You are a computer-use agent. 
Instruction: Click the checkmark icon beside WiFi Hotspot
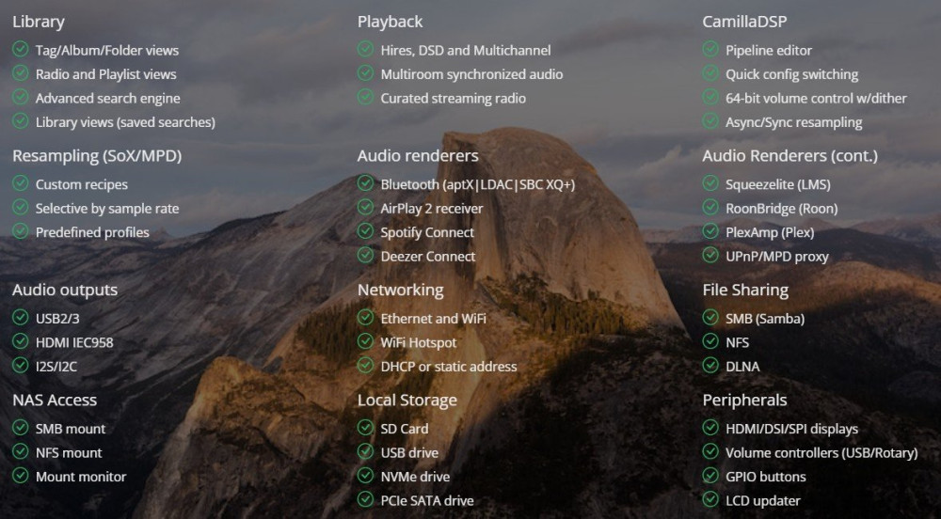click(365, 342)
